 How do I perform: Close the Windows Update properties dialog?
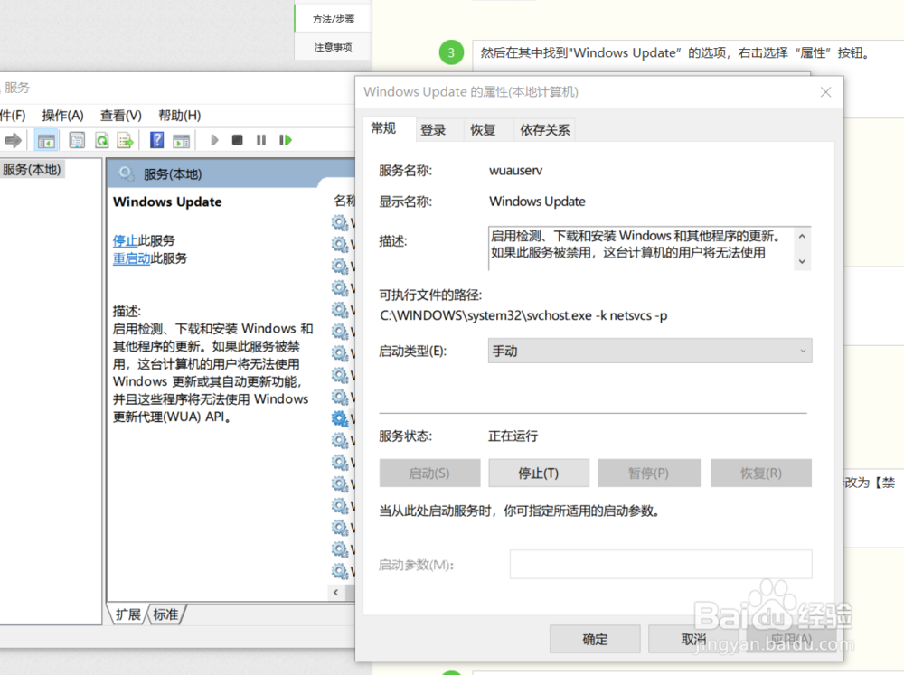(x=825, y=92)
